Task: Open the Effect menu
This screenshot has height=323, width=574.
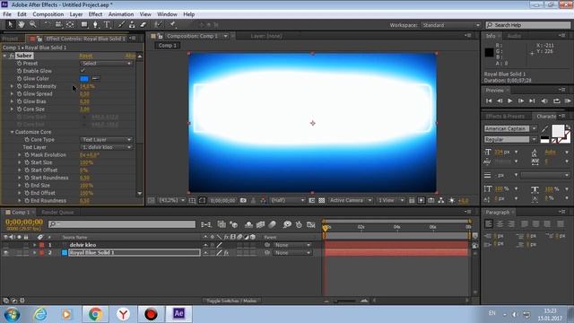Action: (95, 14)
